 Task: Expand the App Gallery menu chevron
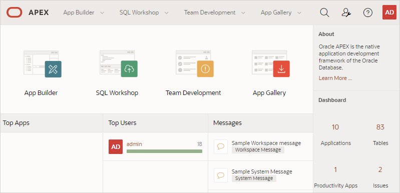[299, 12]
